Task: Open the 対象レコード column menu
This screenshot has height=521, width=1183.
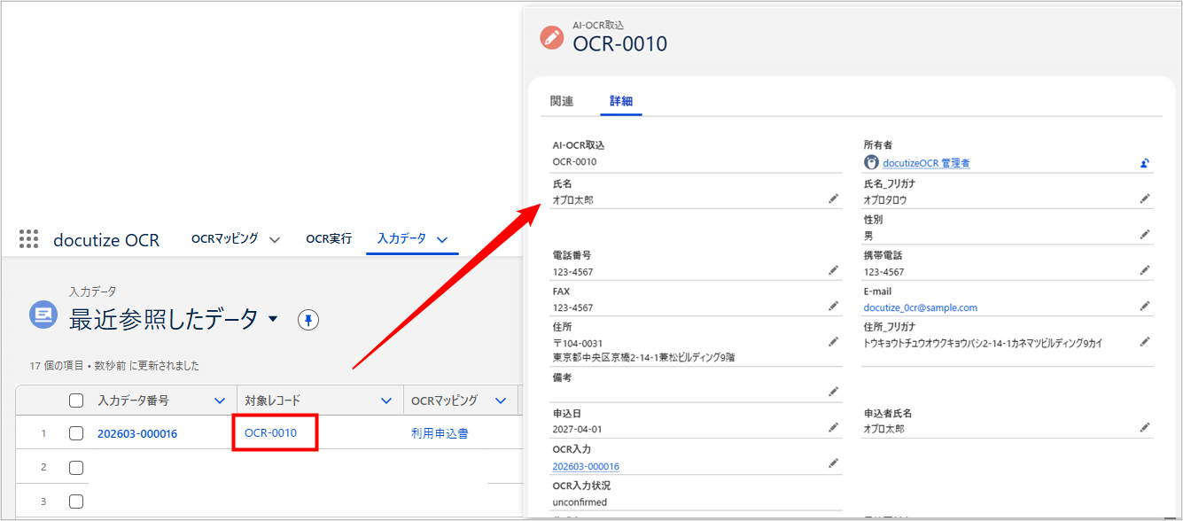Action: pyautogui.click(x=386, y=400)
